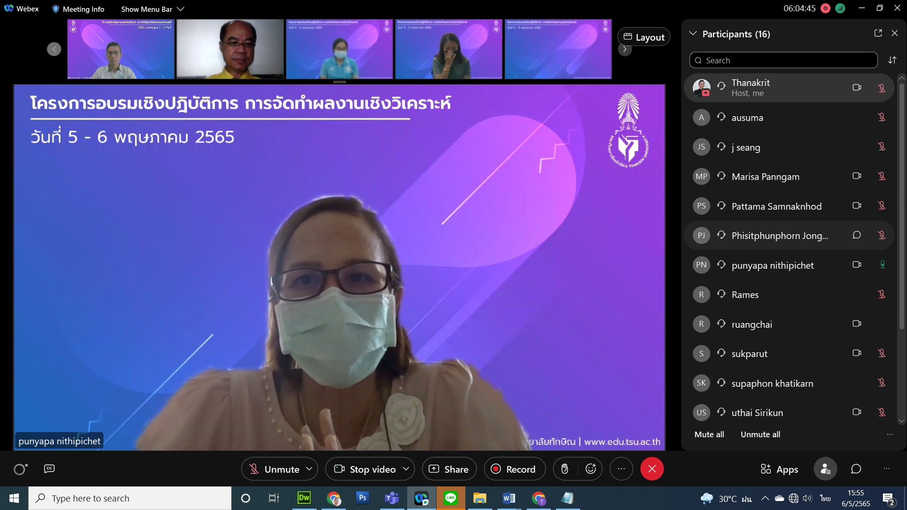This screenshot has height=510, width=907.
Task: Click network health indicator icon
Action: 840,8
